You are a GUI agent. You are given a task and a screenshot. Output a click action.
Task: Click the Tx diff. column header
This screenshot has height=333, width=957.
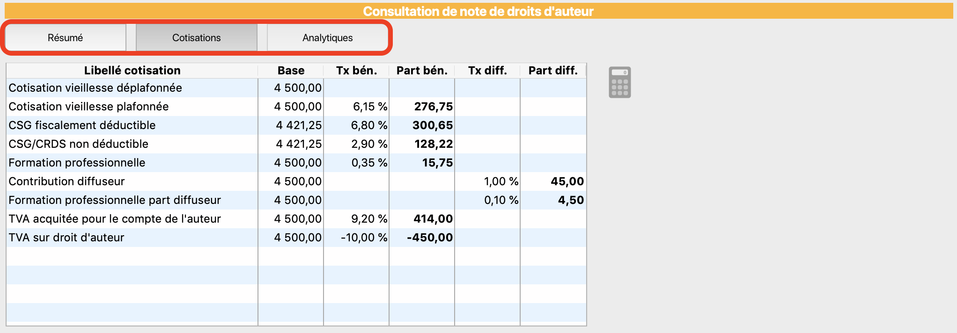(x=487, y=71)
